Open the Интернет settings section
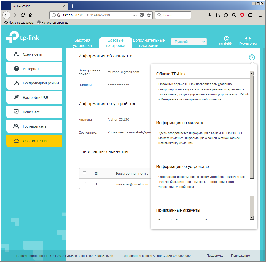 pyautogui.click(x=34, y=69)
